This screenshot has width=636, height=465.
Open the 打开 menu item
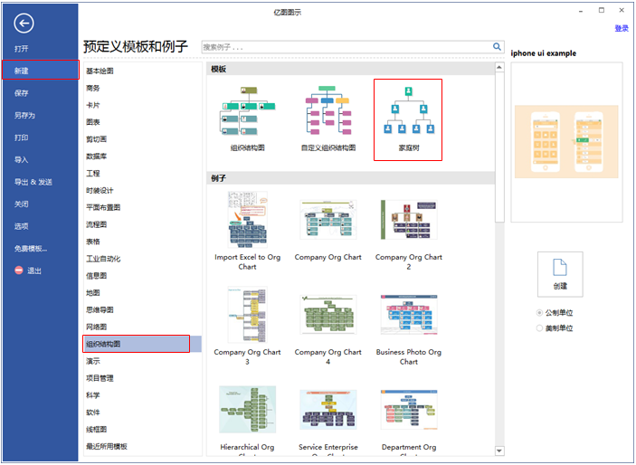click(x=22, y=49)
